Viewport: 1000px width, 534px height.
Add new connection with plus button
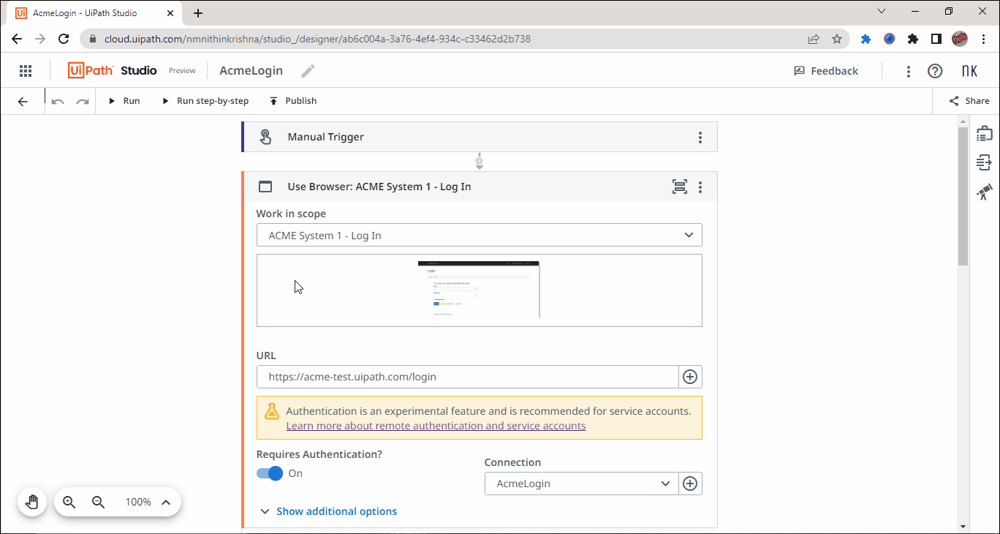(x=690, y=484)
